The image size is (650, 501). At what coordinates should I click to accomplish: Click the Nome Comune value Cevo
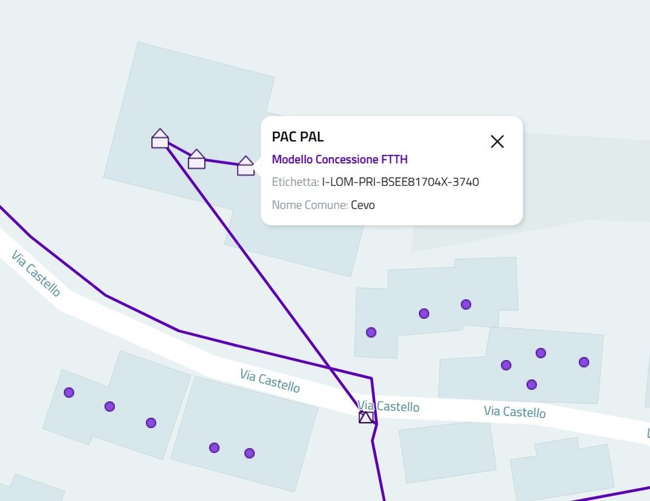click(362, 205)
